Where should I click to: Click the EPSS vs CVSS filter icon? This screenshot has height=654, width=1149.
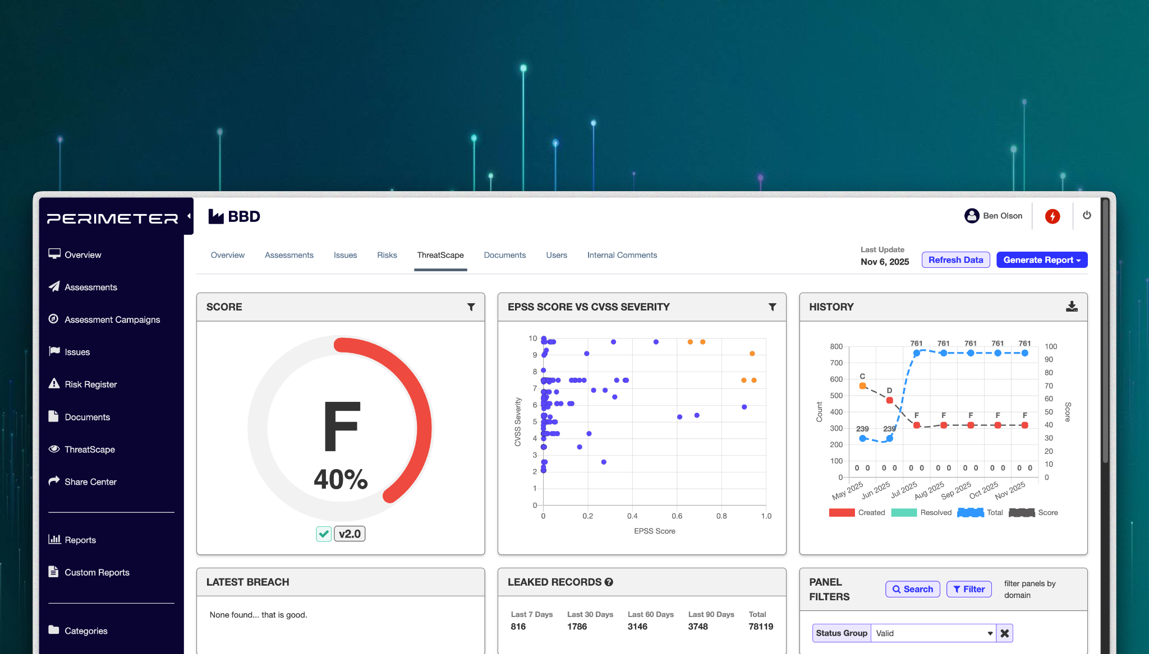(773, 307)
